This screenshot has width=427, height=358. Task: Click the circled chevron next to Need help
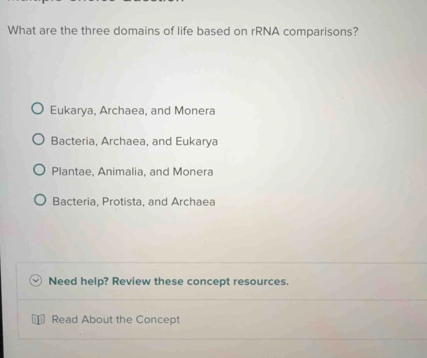(36, 281)
